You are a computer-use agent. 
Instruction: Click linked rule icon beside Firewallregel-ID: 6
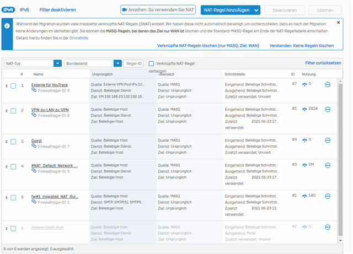[34, 115]
